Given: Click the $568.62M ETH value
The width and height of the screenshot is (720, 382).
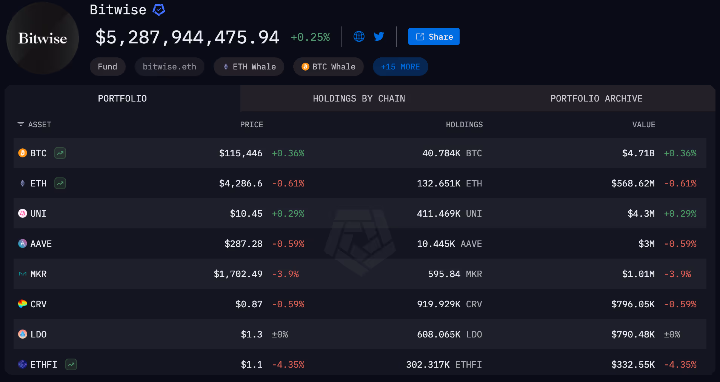Looking at the screenshot, I should pos(633,183).
